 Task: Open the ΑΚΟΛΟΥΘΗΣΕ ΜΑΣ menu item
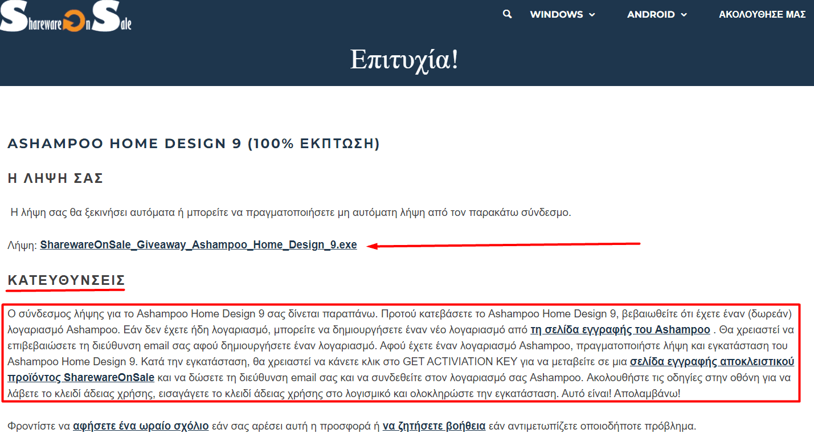[762, 15]
